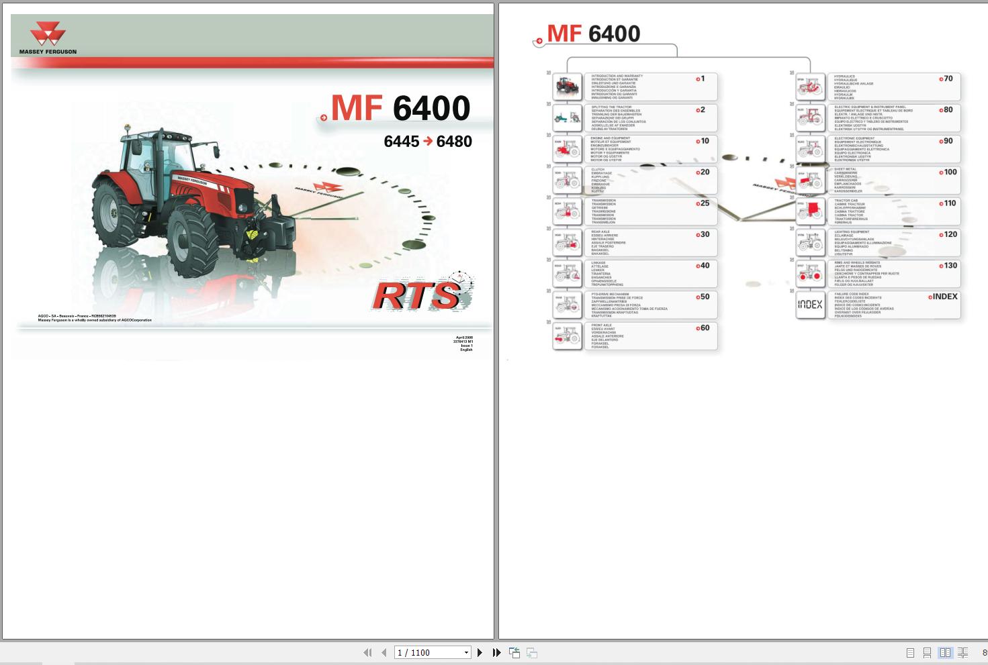The height and width of the screenshot is (665, 988).
Task: Toggle two-page facing layout
Action: 945,652
